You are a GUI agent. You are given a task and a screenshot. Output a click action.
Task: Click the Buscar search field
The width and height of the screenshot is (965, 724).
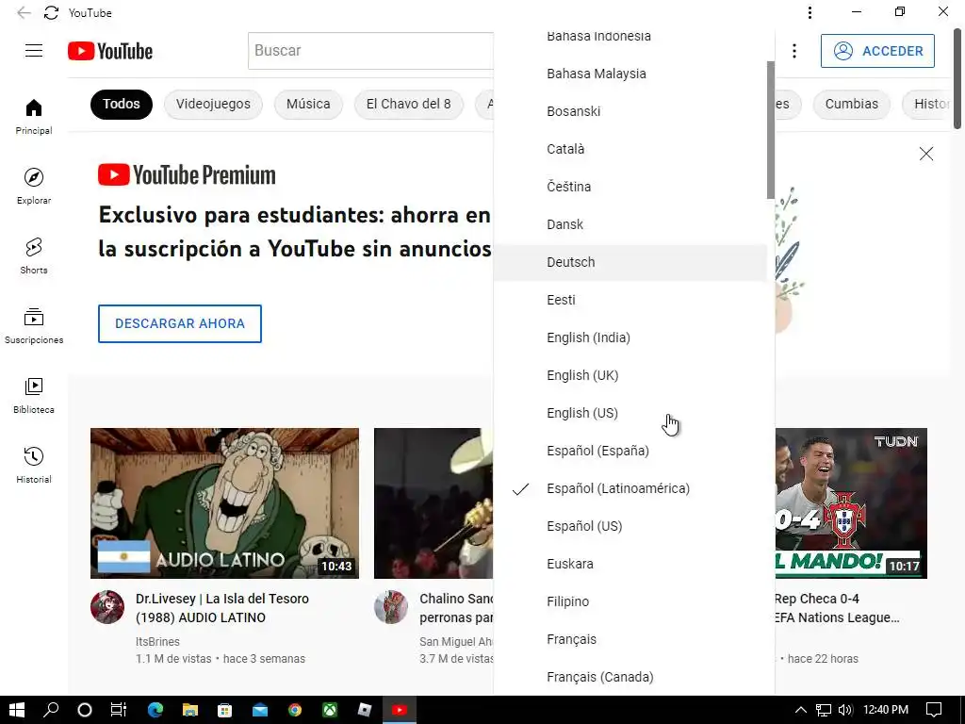tap(371, 51)
